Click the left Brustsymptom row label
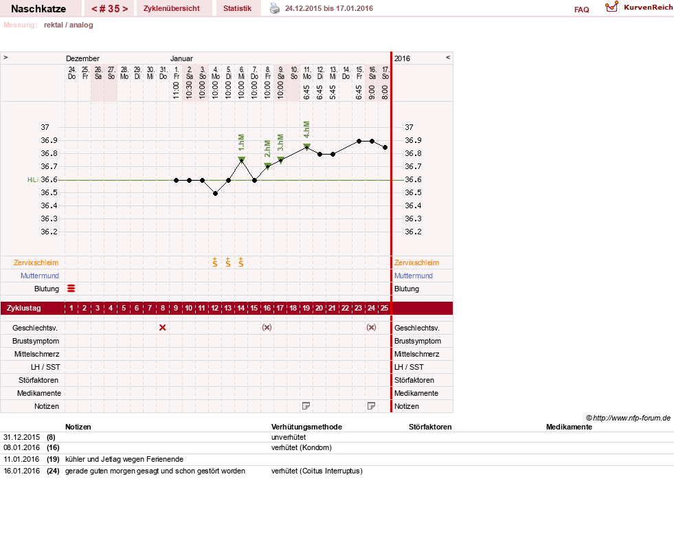The width and height of the screenshot is (674, 536). pyautogui.click(x=36, y=341)
